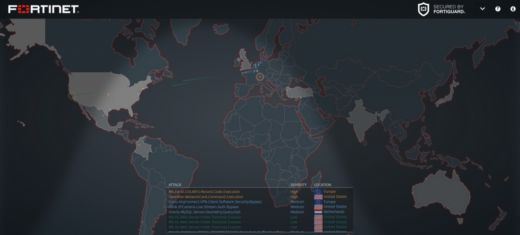Click the Netherlands location text
Screen dimensions: 520x235
click(334, 212)
